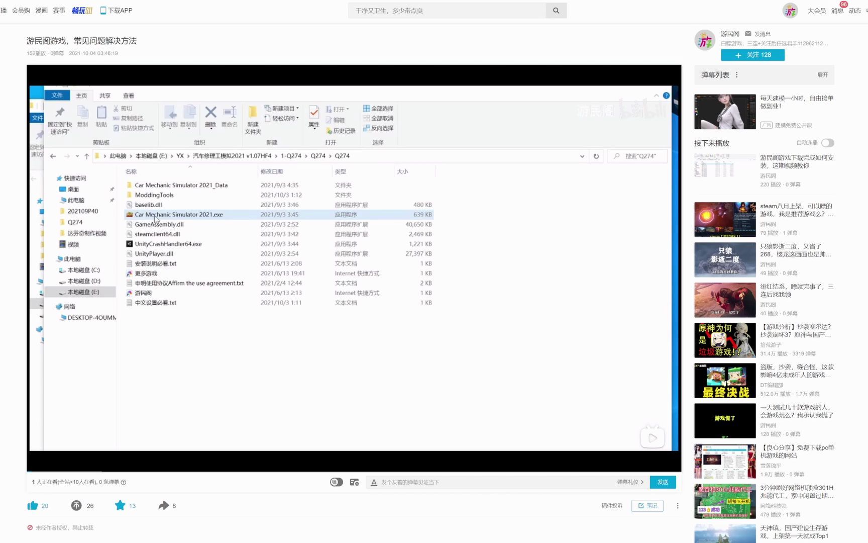Click the 笔记 notes button
868x543 pixels.
[647, 506]
